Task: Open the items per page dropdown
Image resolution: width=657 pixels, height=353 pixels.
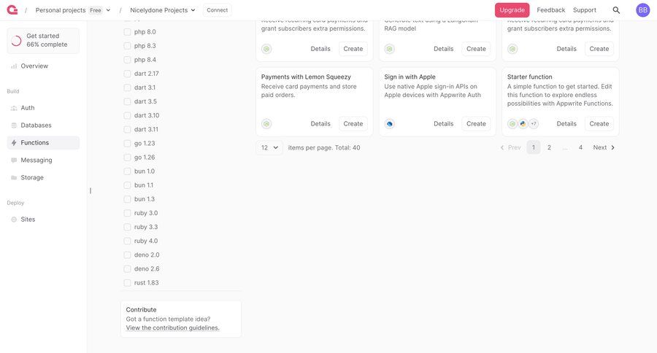Action: [269, 147]
